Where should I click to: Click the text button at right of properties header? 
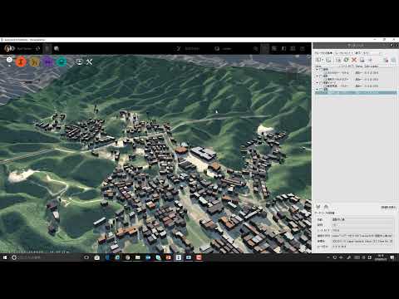[x=388, y=207]
